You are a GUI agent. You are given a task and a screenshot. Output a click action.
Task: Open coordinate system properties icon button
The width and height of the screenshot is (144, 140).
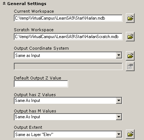(130, 66)
